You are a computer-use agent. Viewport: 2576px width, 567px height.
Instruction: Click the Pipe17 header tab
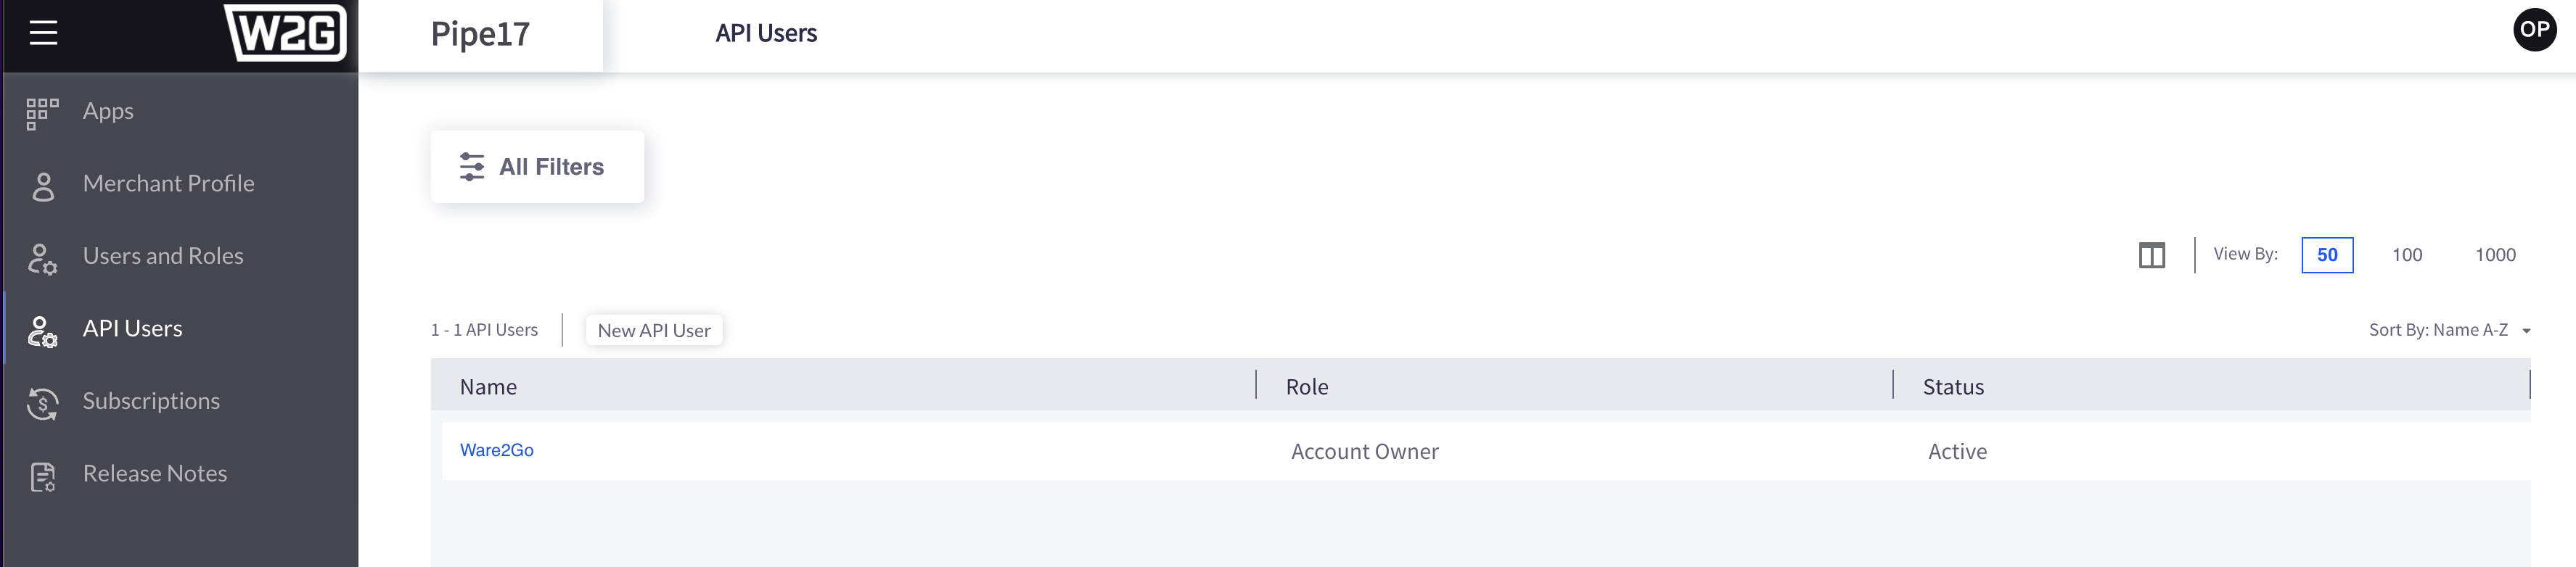tap(480, 35)
